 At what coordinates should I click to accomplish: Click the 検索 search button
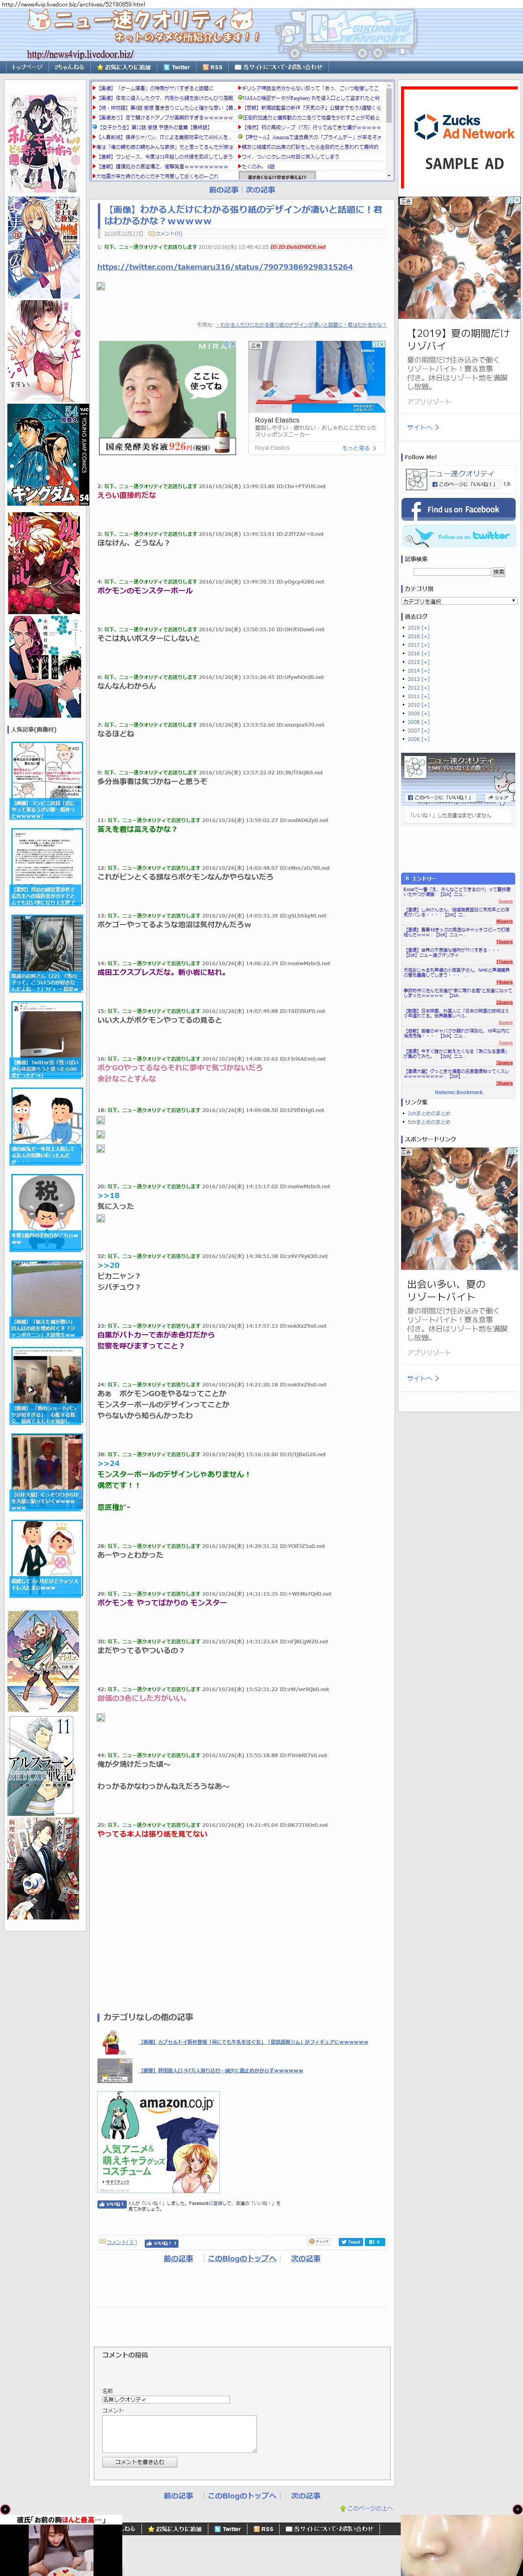499,572
